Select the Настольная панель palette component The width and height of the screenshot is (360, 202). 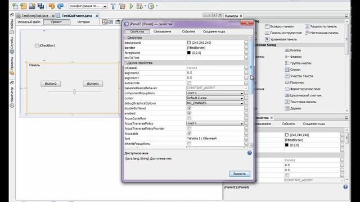pos(322,33)
